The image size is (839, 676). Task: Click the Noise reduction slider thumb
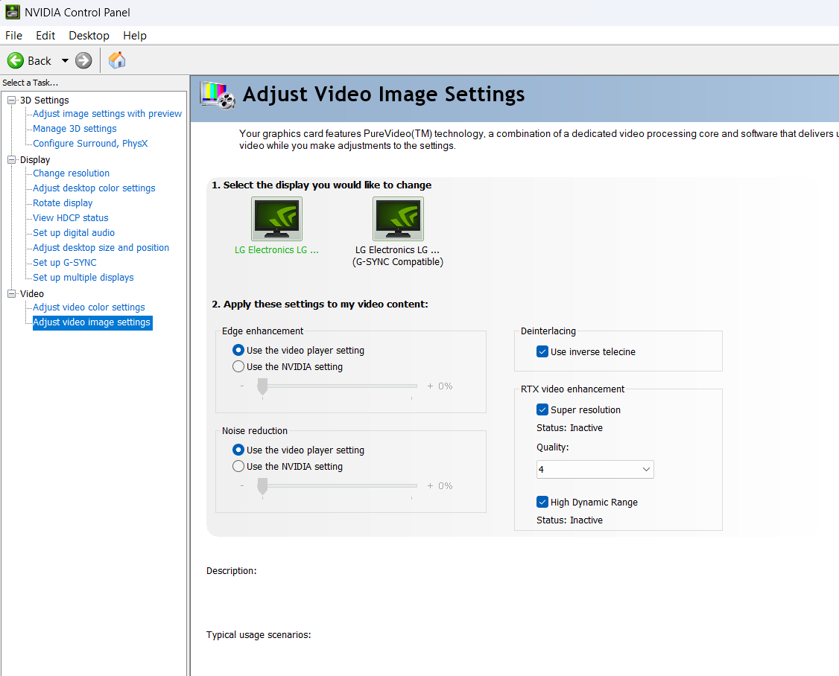262,486
